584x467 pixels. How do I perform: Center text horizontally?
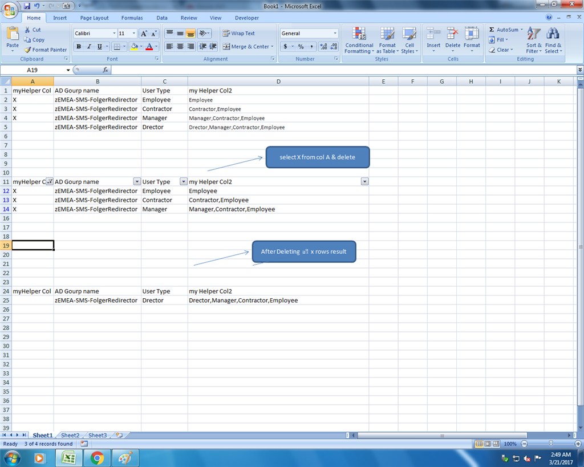pyautogui.click(x=180, y=47)
